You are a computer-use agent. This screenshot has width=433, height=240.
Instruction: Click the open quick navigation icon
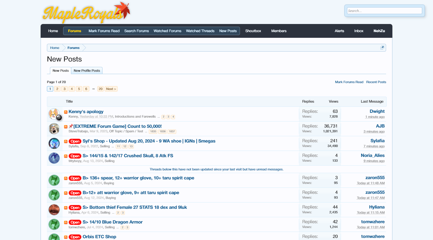pyautogui.click(x=382, y=48)
